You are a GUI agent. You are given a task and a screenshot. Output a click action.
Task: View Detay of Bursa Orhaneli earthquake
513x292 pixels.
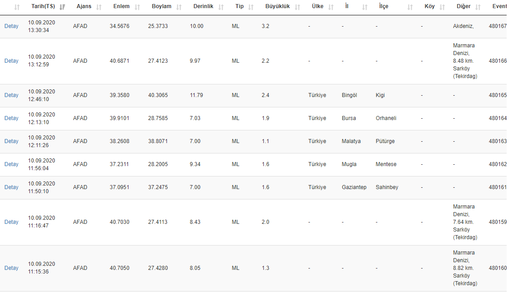pyautogui.click(x=11, y=118)
